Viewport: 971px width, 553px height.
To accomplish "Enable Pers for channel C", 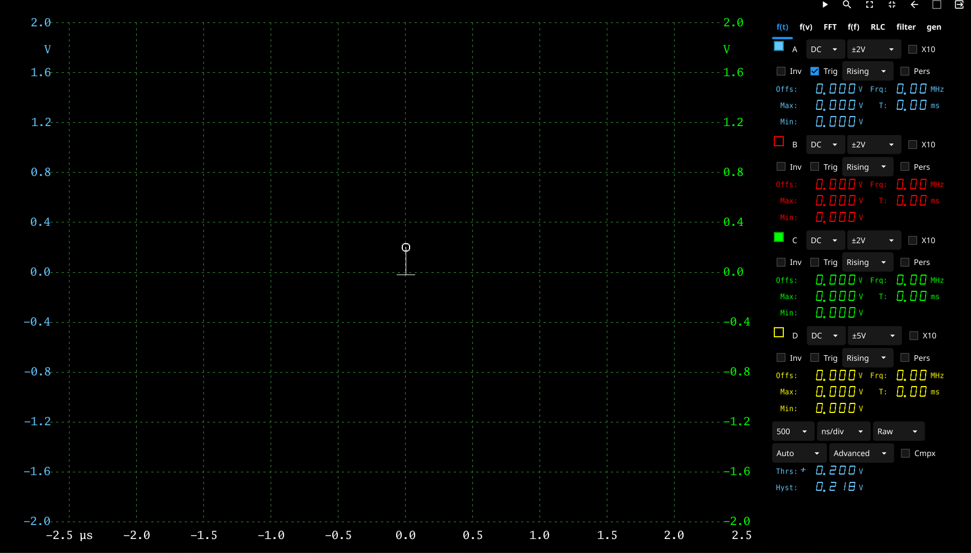I will click(905, 262).
